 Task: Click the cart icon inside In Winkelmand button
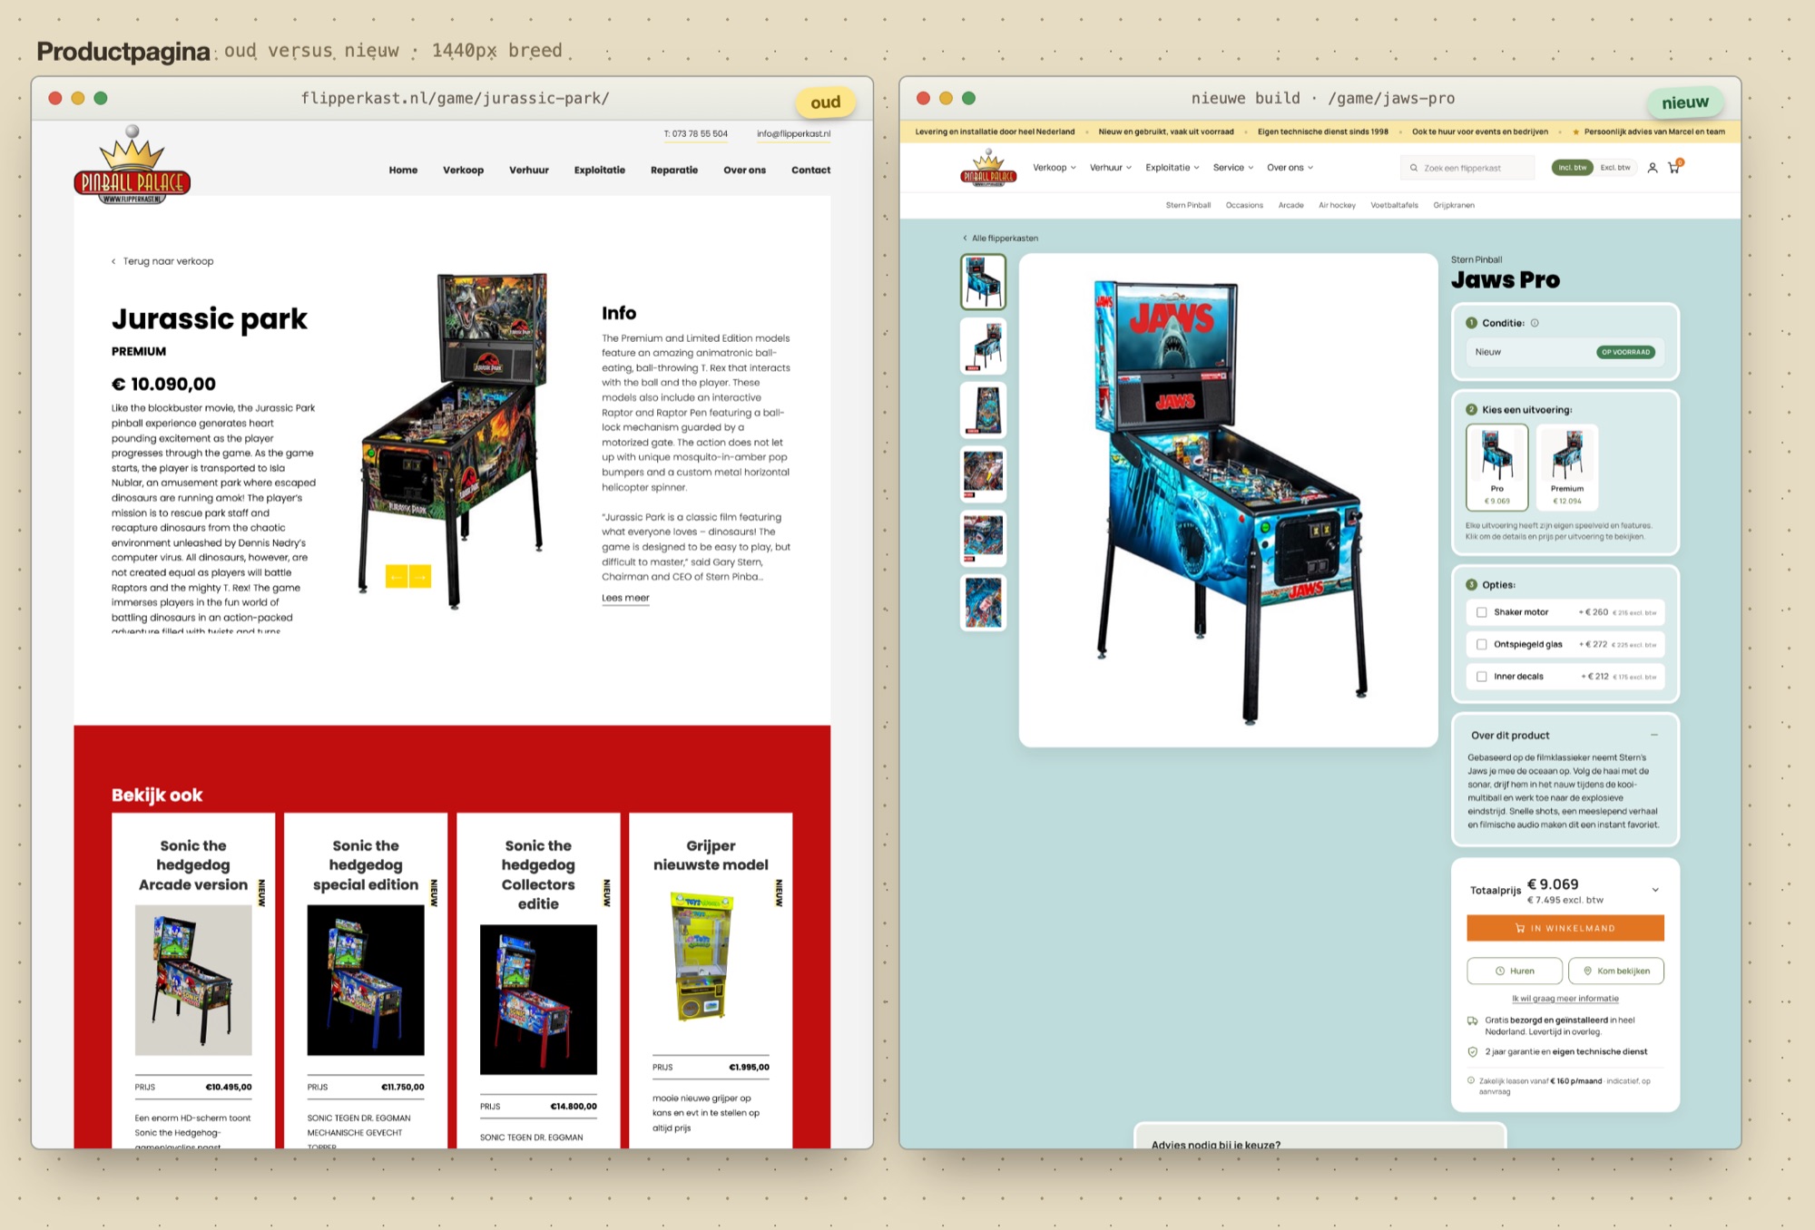pos(1520,928)
